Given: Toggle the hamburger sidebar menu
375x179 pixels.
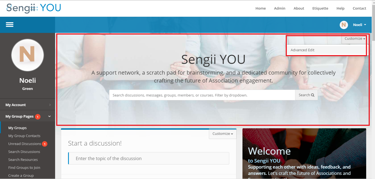Looking at the screenshot, I should [10, 25].
